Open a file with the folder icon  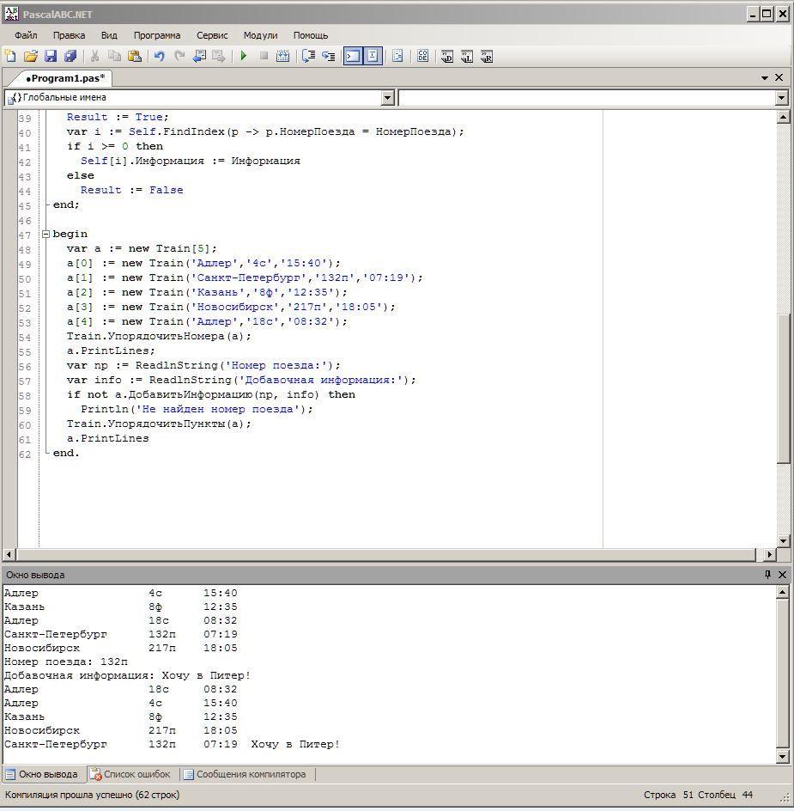pos(31,56)
